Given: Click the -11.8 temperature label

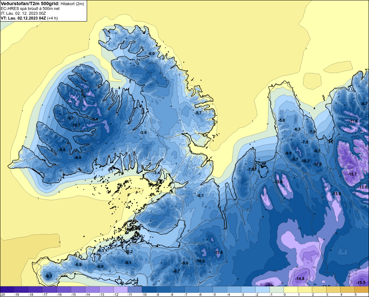Looking at the screenshot, I should [x=353, y=121].
